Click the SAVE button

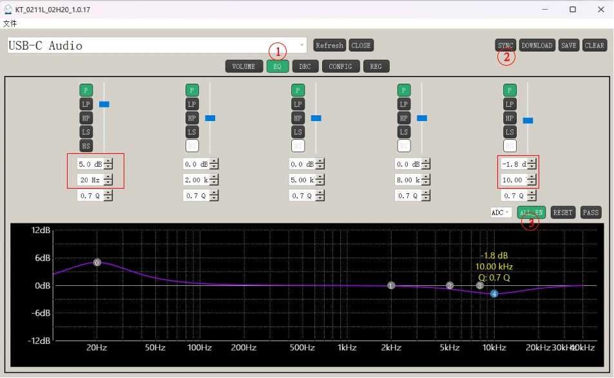568,45
